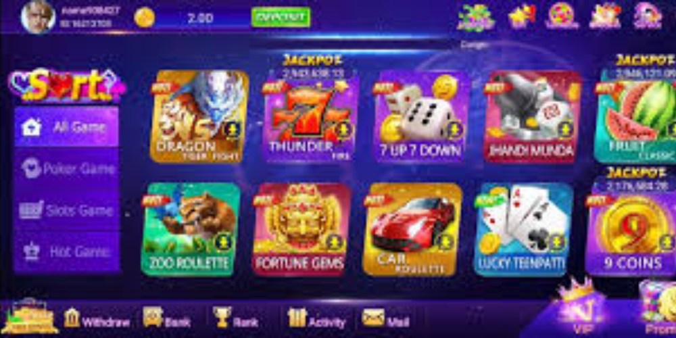This screenshot has height=338, width=676.
Task: Start the Car Roulette game
Action: (x=412, y=229)
